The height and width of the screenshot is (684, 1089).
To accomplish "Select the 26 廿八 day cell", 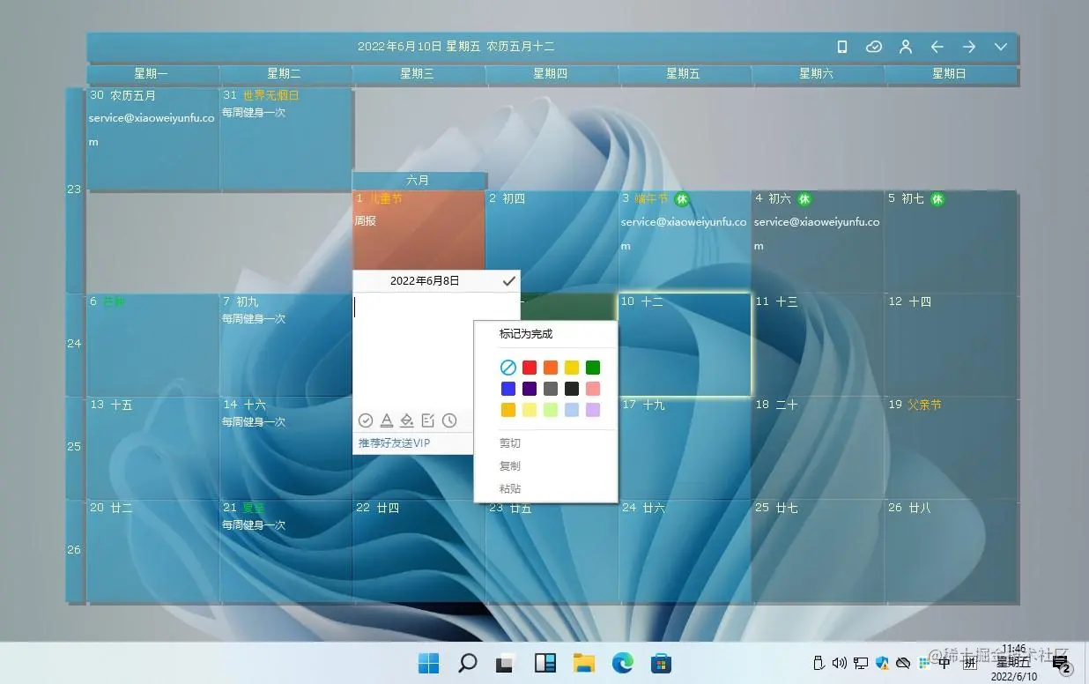I will [952, 551].
